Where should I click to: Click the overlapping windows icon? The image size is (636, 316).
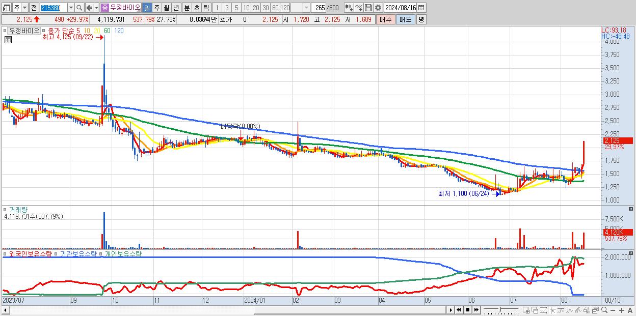tap(535, 310)
